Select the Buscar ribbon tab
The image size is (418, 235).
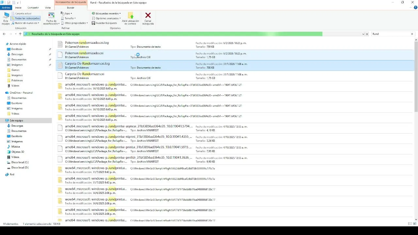71,8
